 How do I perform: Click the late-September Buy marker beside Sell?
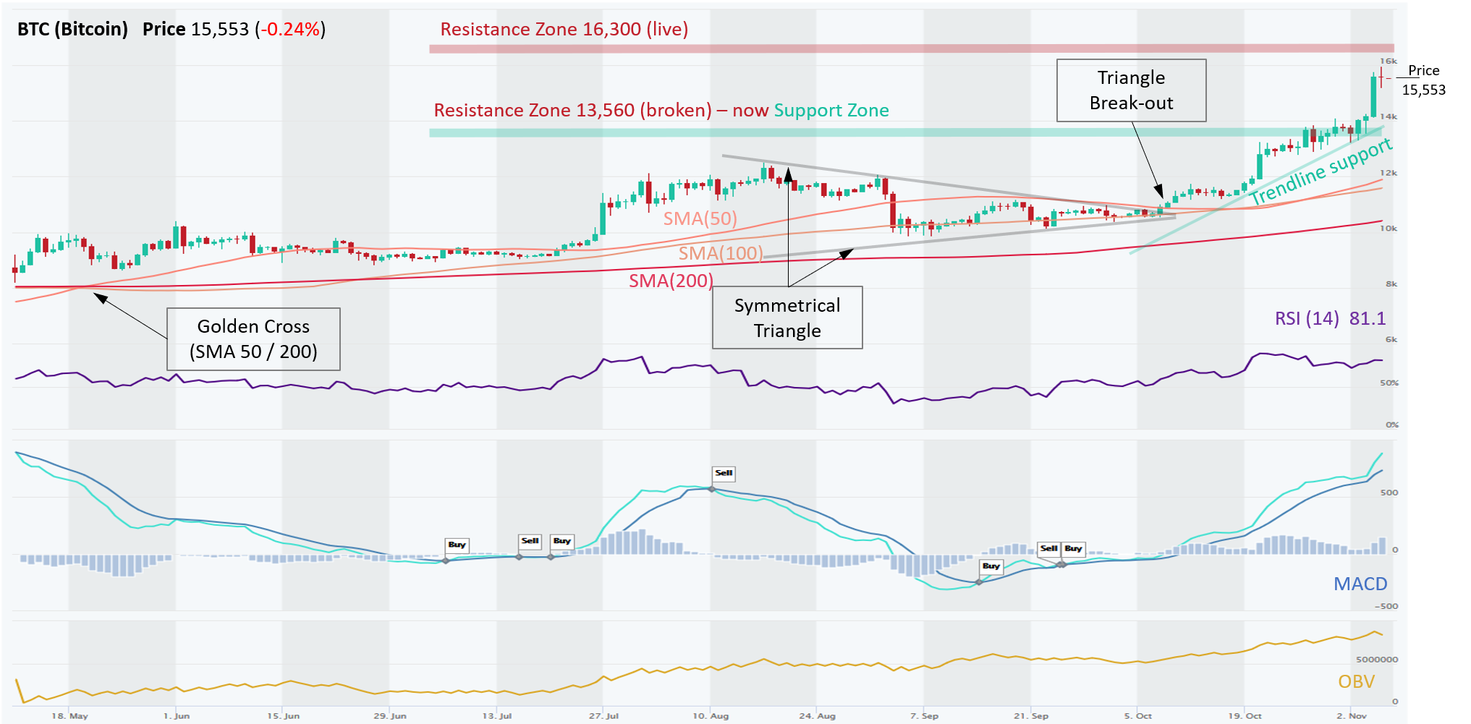tap(1074, 549)
